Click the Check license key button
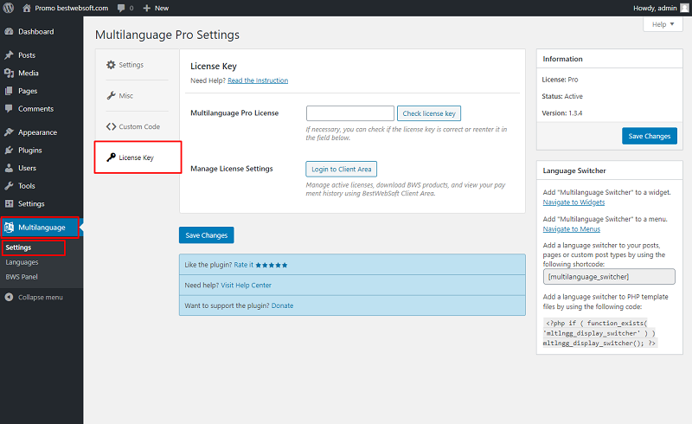The image size is (692, 424). tap(429, 113)
